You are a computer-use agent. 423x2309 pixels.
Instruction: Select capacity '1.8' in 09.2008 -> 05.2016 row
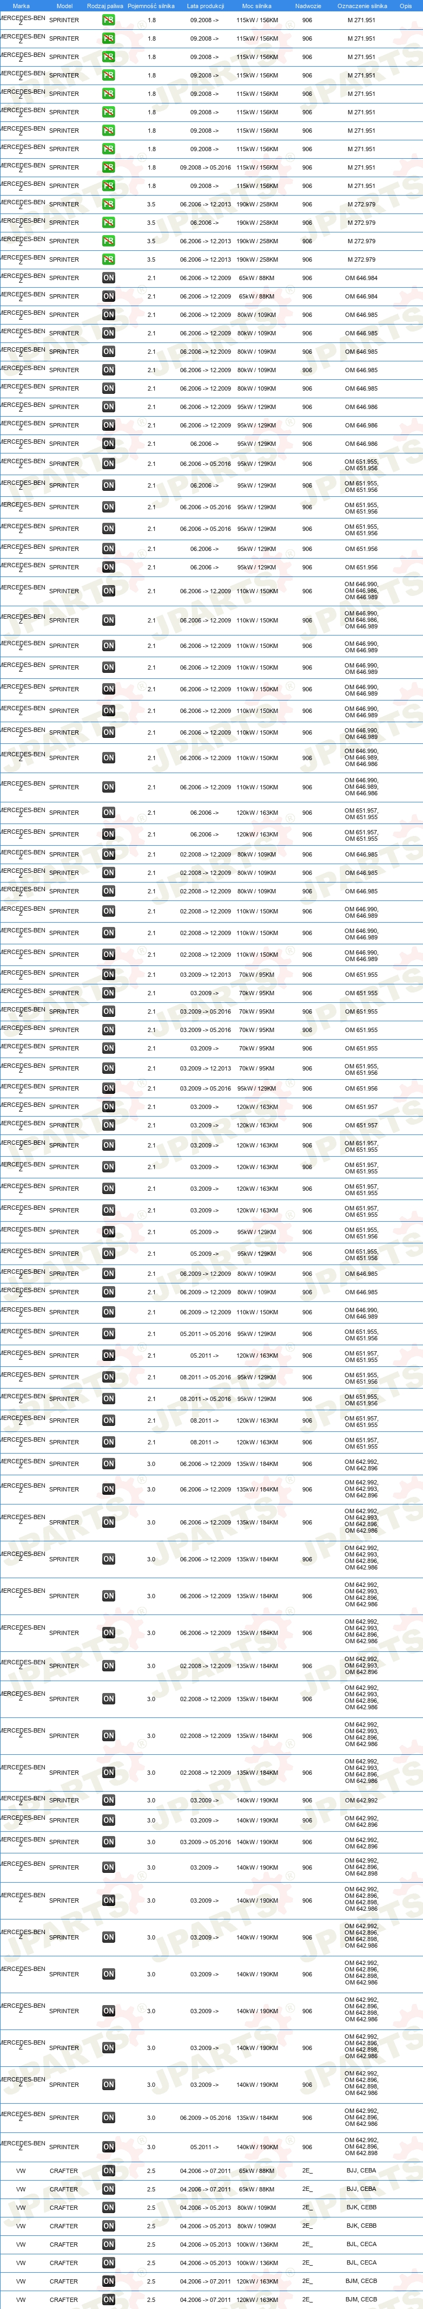[151, 167]
